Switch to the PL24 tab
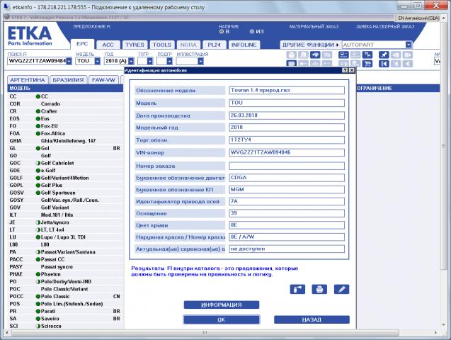Screen dimensions: 451x340 [x=214, y=45]
